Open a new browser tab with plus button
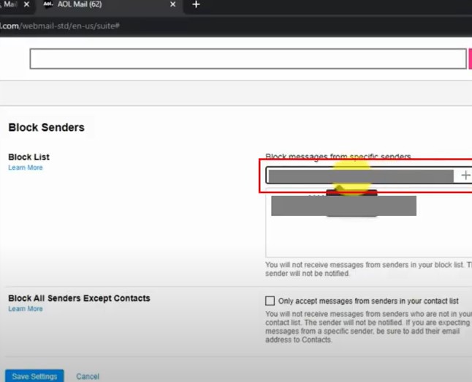The image size is (472, 382). coord(196,4)
